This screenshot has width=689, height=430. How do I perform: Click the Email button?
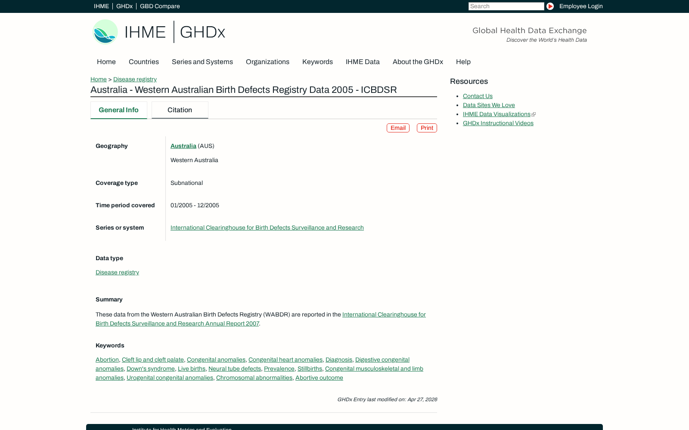coord(398,128)
